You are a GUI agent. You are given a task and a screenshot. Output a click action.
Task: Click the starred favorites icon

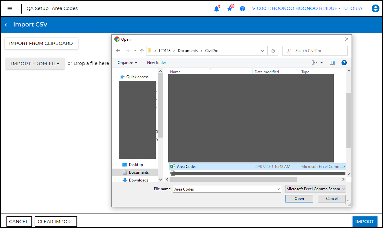pyautogui.click(x=229, y=8)
